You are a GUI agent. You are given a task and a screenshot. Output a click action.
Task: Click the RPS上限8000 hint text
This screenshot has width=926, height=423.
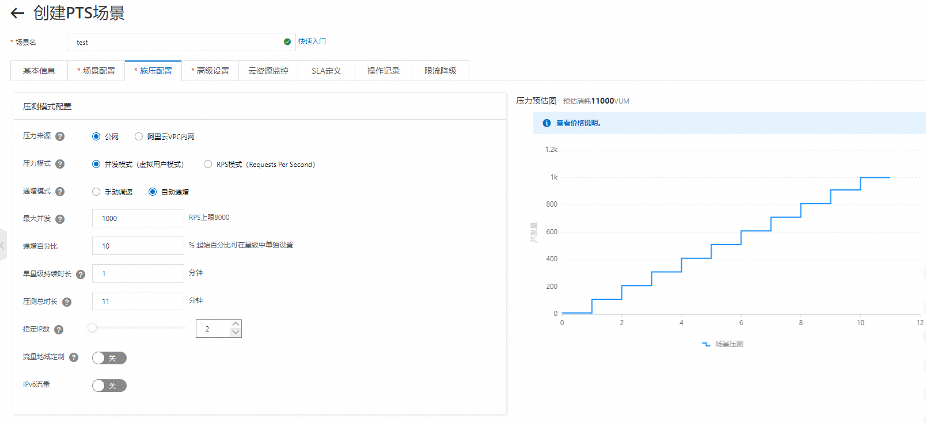209,218
